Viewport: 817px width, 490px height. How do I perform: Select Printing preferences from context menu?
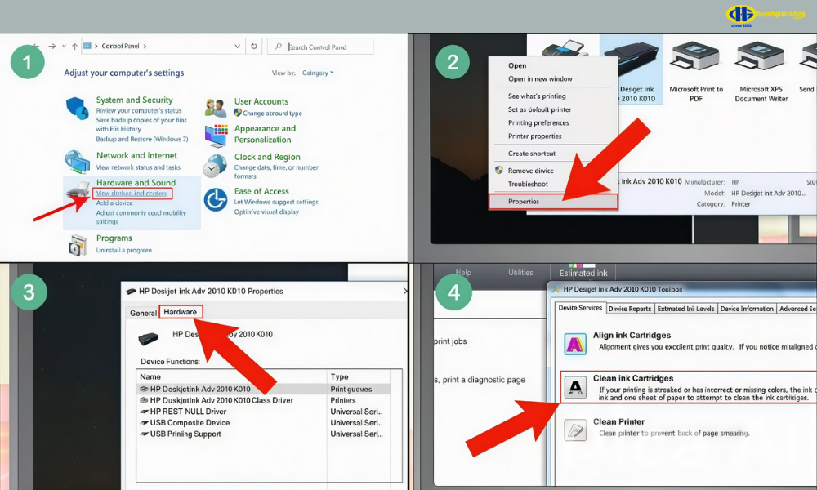(x=538, y=122)
